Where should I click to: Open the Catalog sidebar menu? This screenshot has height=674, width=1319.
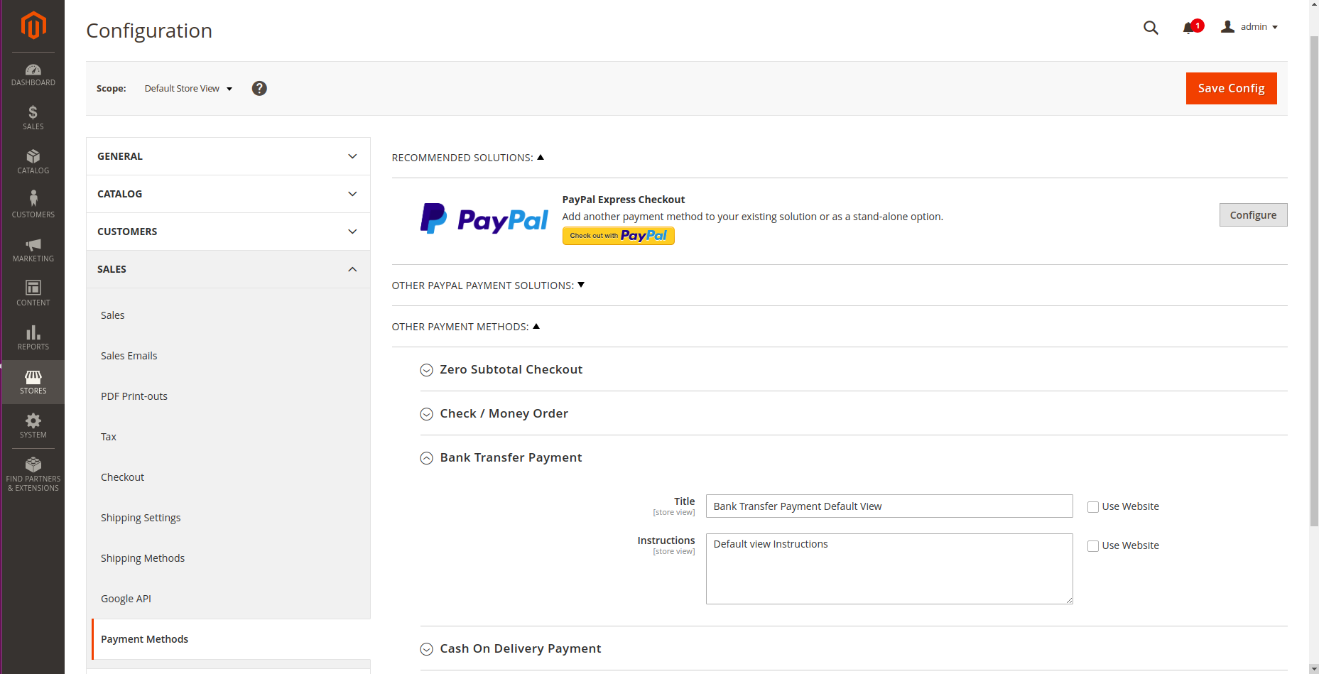tap(33, 162)
